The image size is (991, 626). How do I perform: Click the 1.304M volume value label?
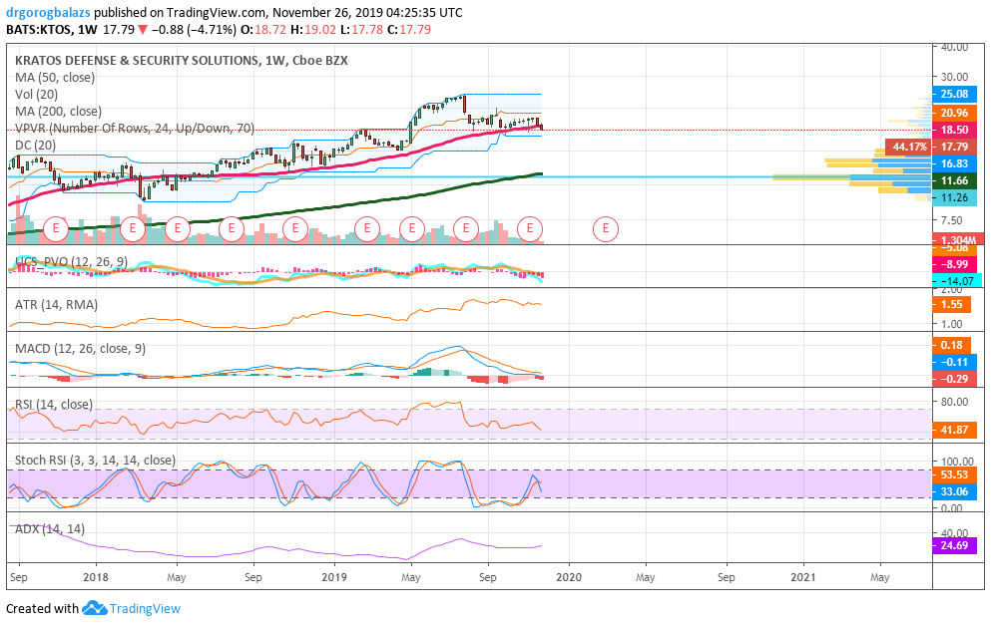click(x=957, y=240)
